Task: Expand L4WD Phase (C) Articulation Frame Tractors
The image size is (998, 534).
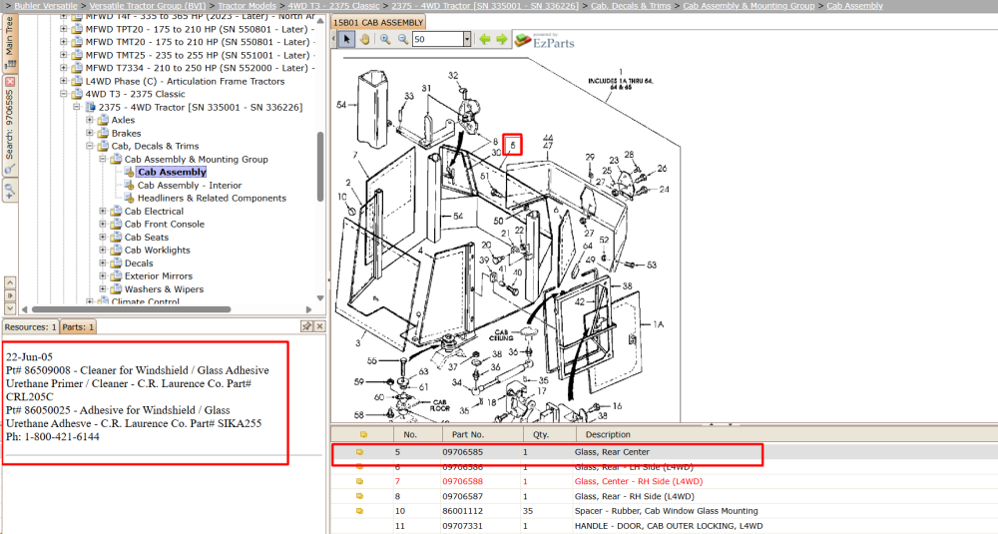Action: pyautogui.click(x=64, y=81)
